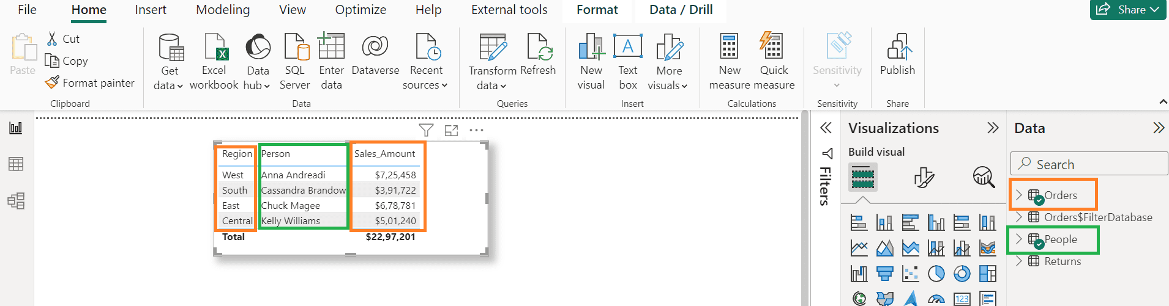Switch to Model view in left sidebar
This screenshot has height=306, width=1169.
[x=16, y=201]
